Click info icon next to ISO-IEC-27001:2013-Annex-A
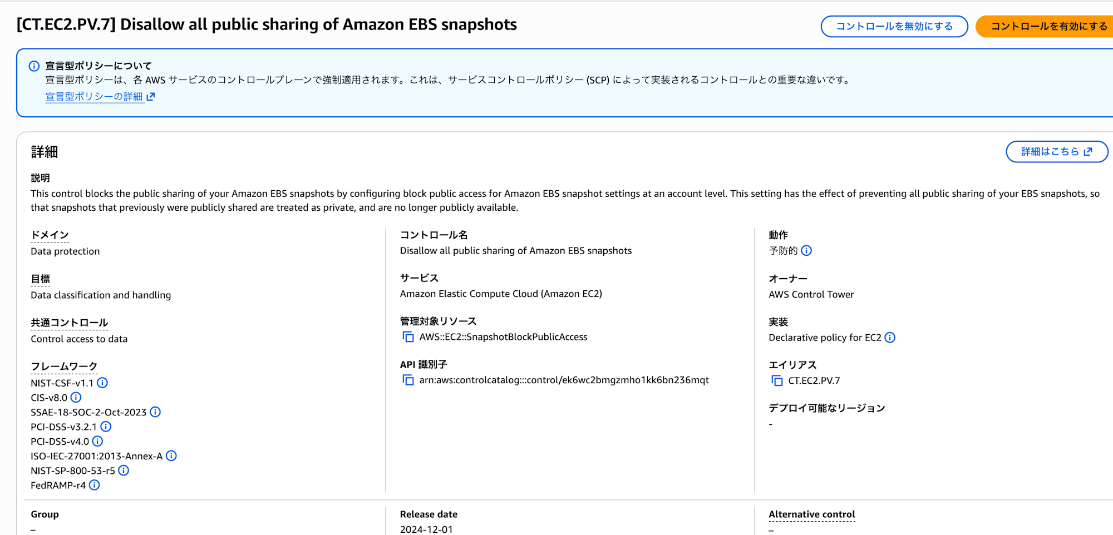The width and height of the screenshot is (1113, 535). [x=171, y=456]
